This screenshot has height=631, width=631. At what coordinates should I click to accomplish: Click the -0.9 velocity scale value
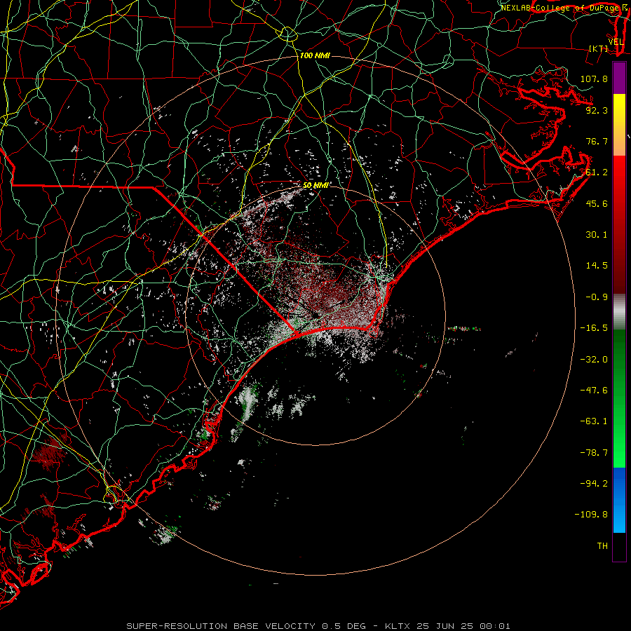pyautogui.click(x=597, y=297)
